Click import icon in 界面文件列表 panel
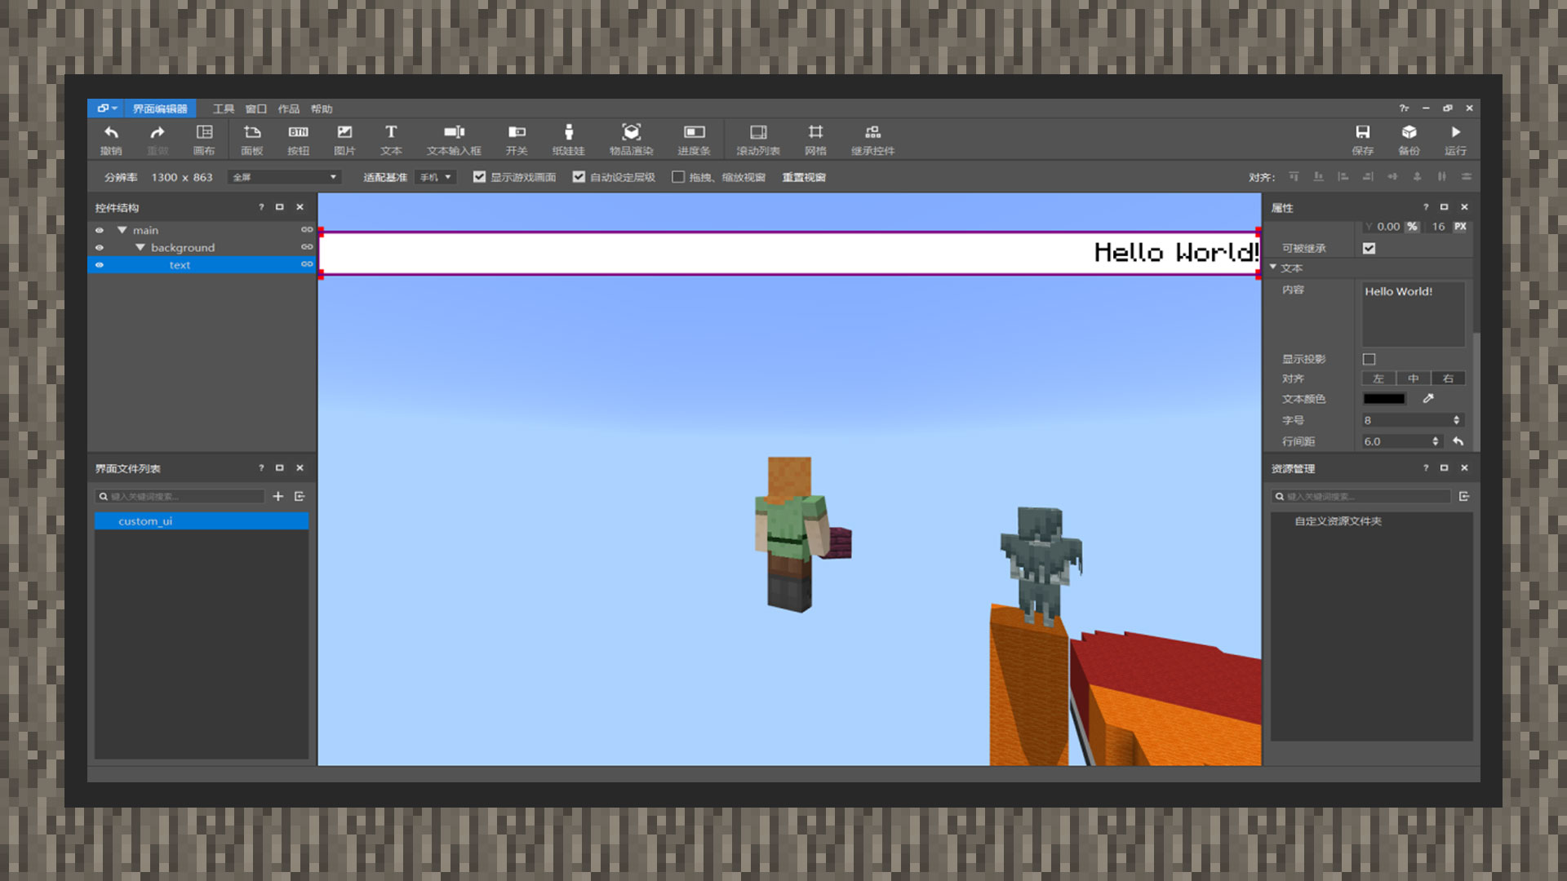Viewport: 1567px width, 881px height. point(300,496)
